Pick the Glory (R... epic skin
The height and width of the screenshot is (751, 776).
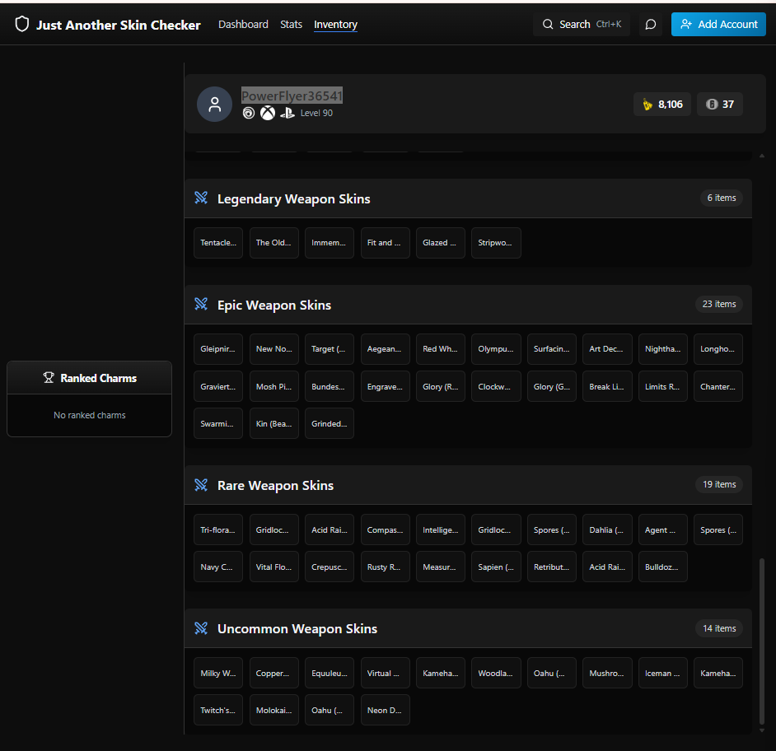441,386
